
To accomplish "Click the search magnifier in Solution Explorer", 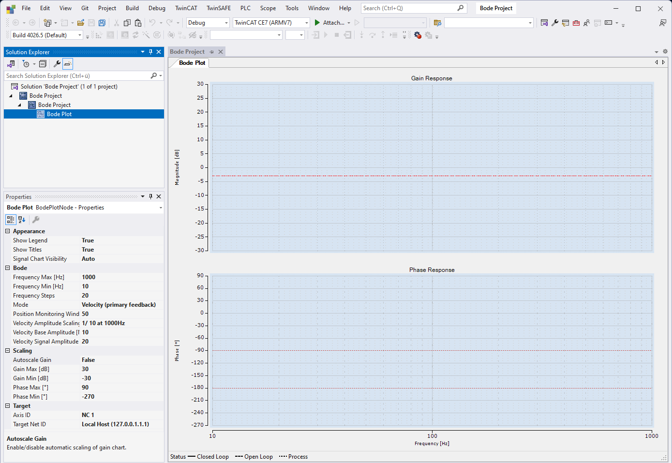I will 154,76.
